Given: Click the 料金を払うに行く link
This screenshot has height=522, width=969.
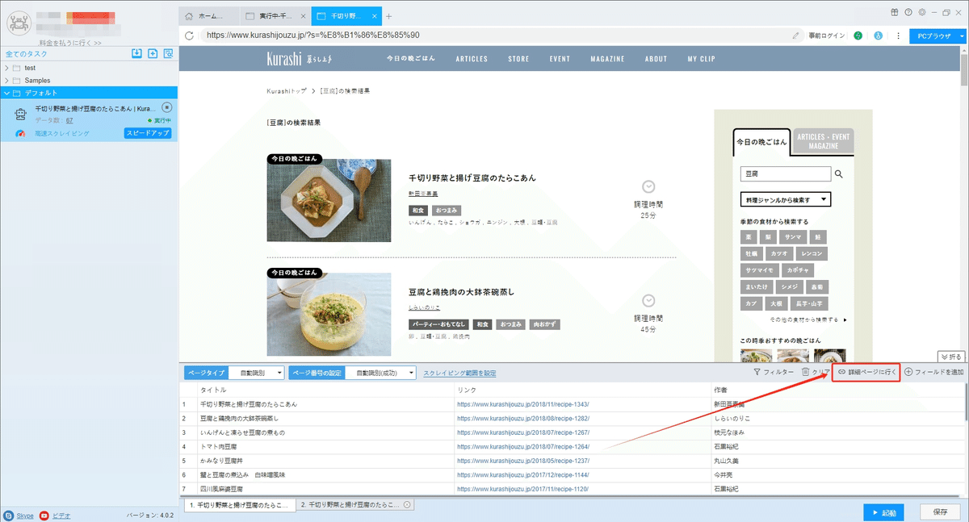Looking at the screenshot, I should pyautogui.click(x=70, y=42).
